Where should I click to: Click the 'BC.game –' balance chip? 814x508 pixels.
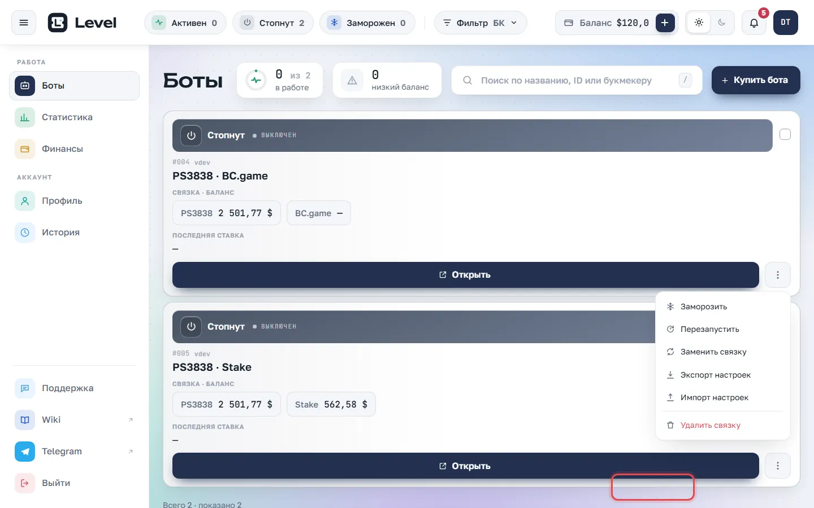pyautogui.click(x=319, y=213)
